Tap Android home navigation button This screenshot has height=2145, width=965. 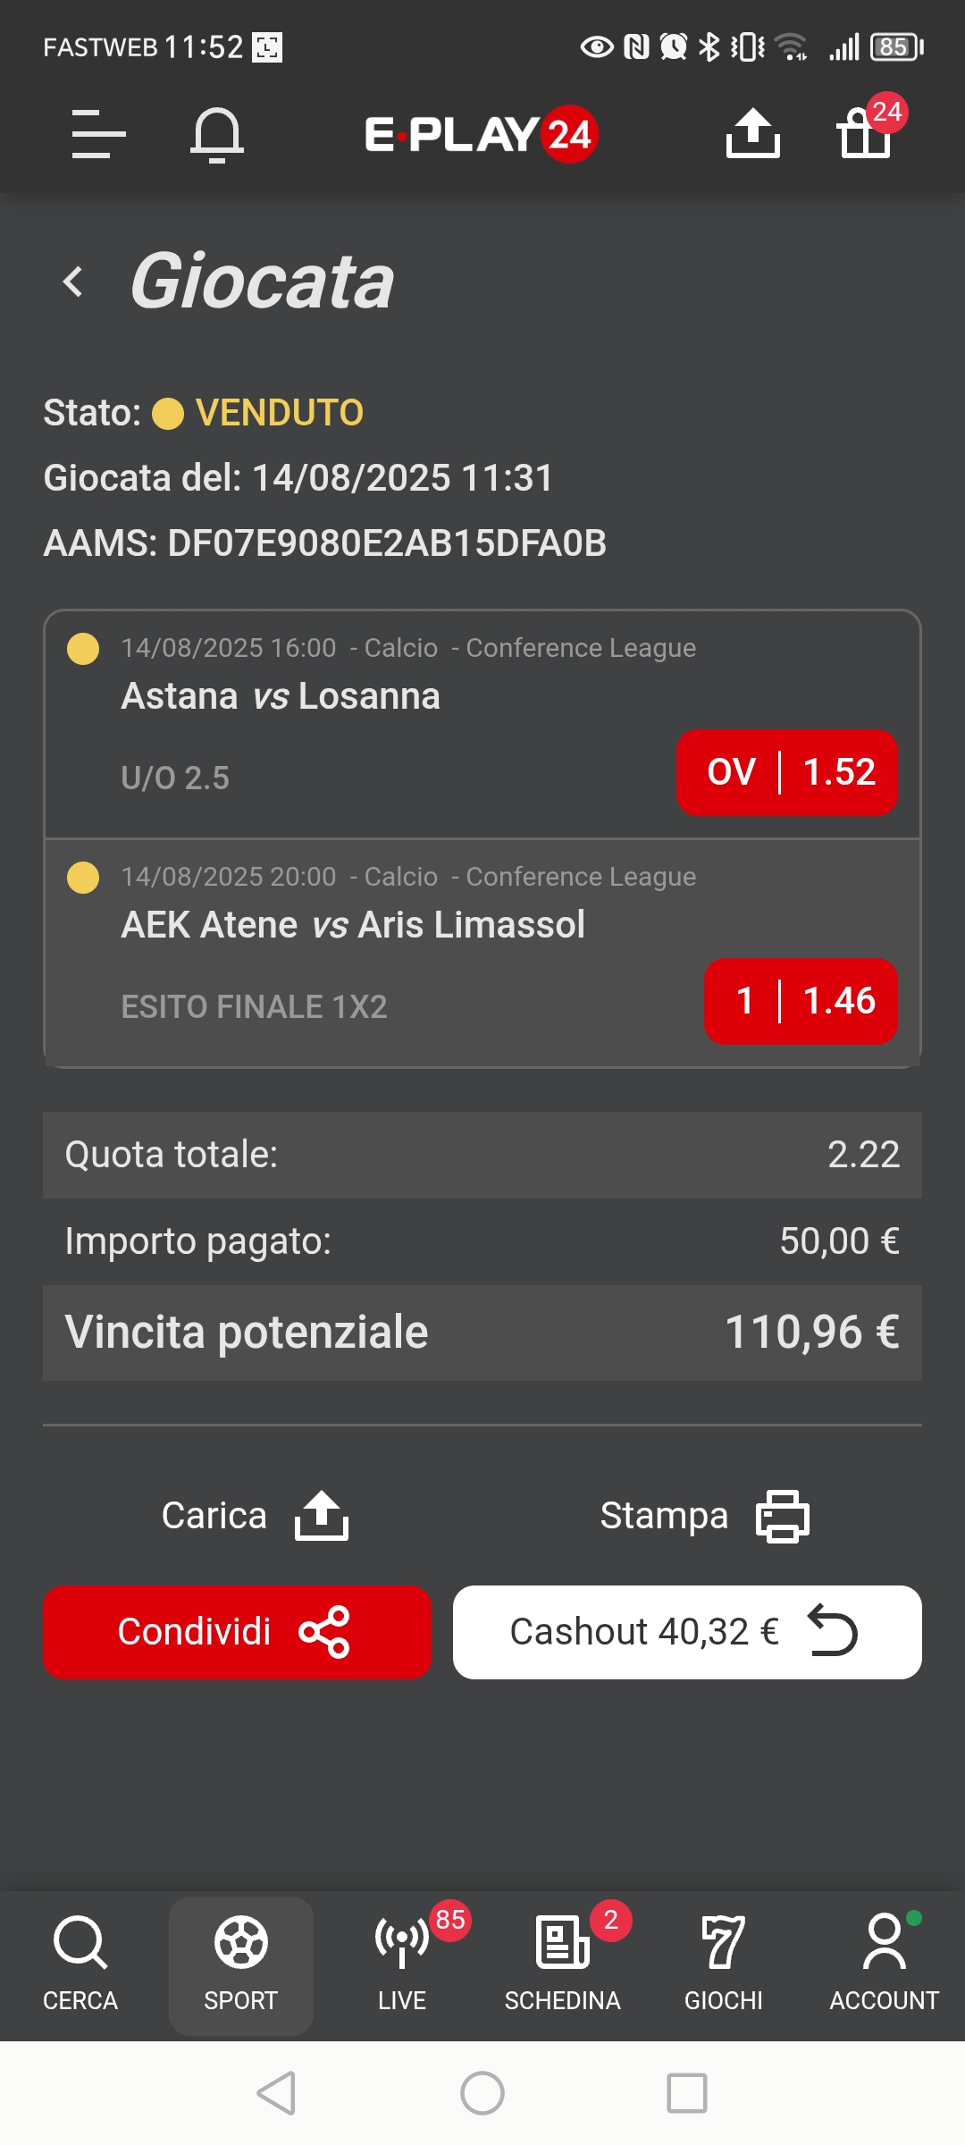click(x=482, y=2093)
